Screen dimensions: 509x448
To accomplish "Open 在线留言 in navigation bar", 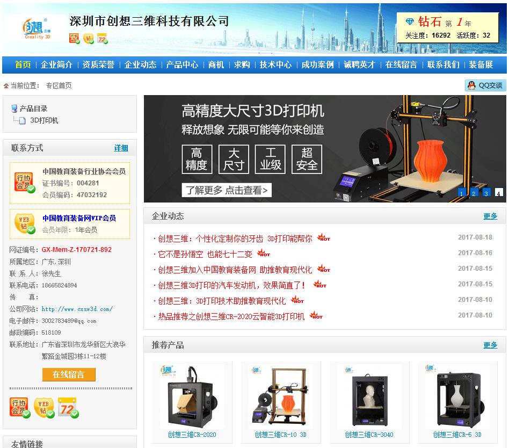I will tap(401, 64).
